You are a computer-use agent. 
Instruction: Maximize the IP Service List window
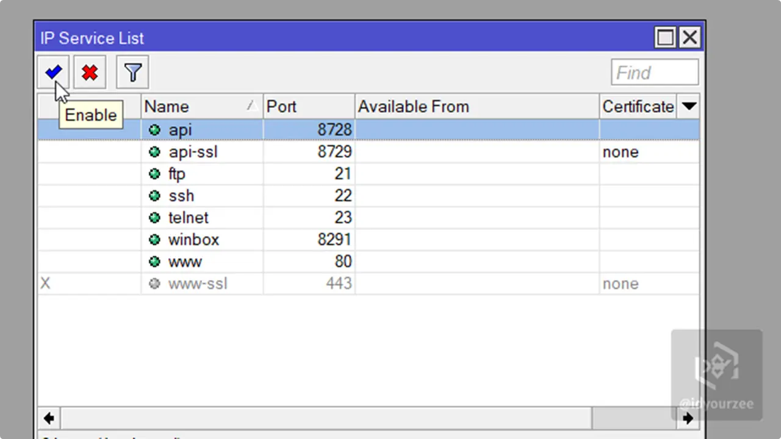(x=665, y=38)
